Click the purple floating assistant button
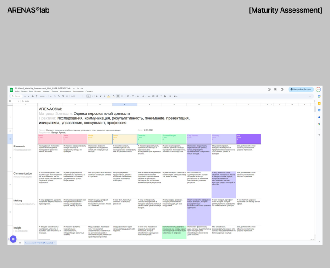 (13, 239)
